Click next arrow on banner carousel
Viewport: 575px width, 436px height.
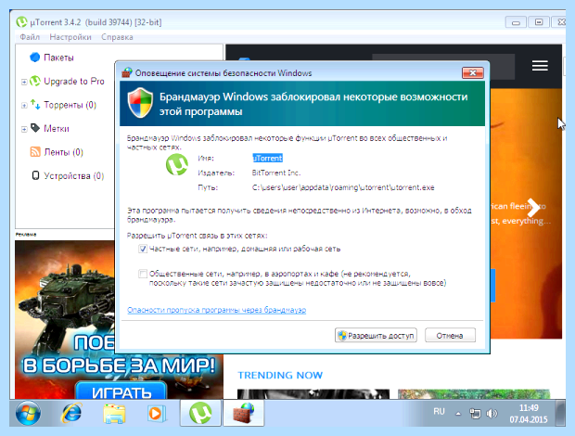pyautogui.click(x=533, y=208)
